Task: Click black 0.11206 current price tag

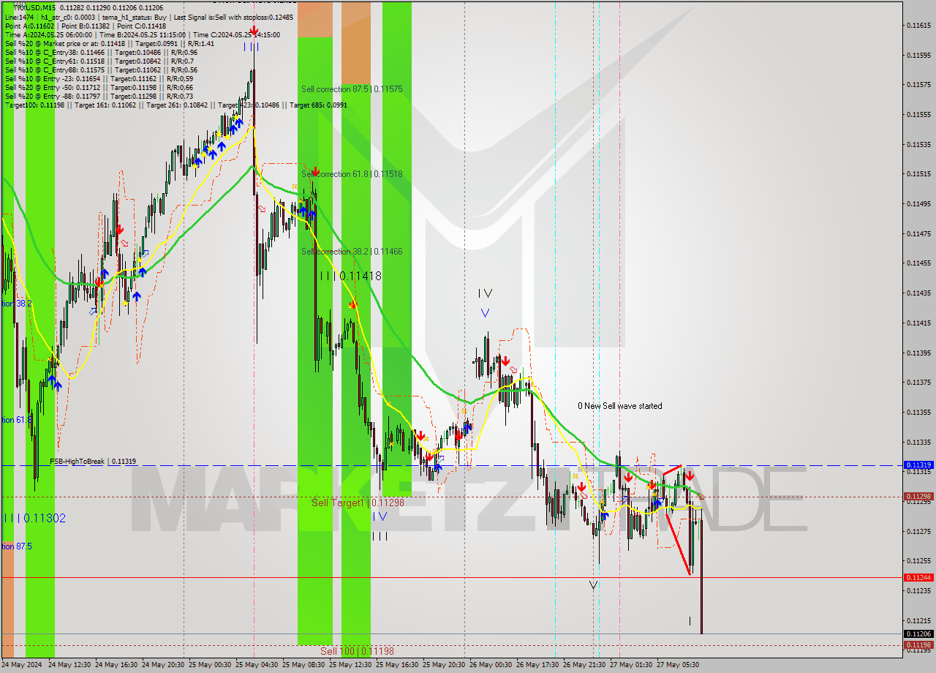Action: 918,634
